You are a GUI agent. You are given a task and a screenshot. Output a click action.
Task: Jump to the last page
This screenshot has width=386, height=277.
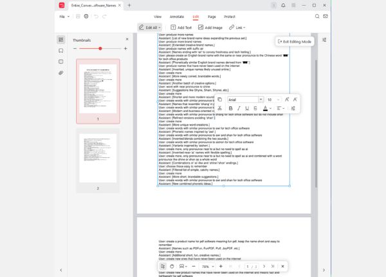pyautogui.click(x=273, y=266)
